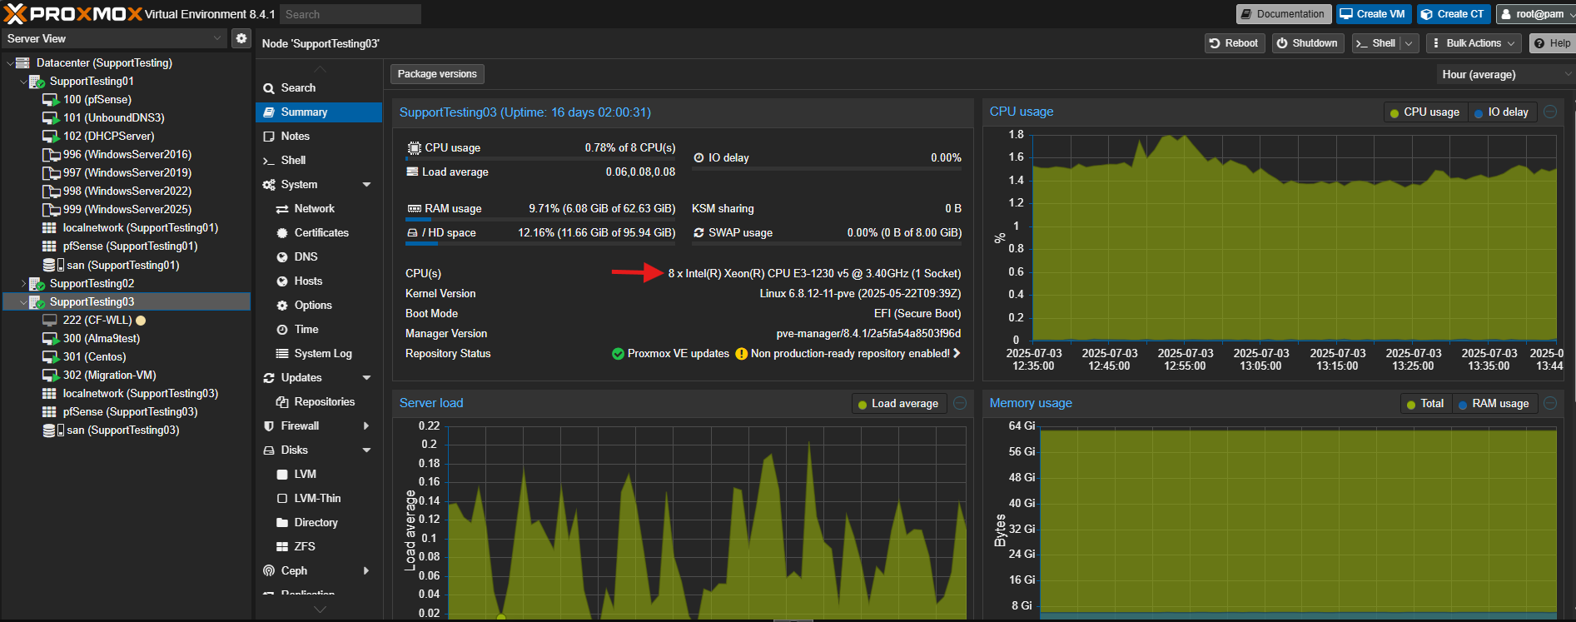This screenshot has height=622, width=1576.
Task: Open the Directory storage page
Action: (x=319, y=522)
